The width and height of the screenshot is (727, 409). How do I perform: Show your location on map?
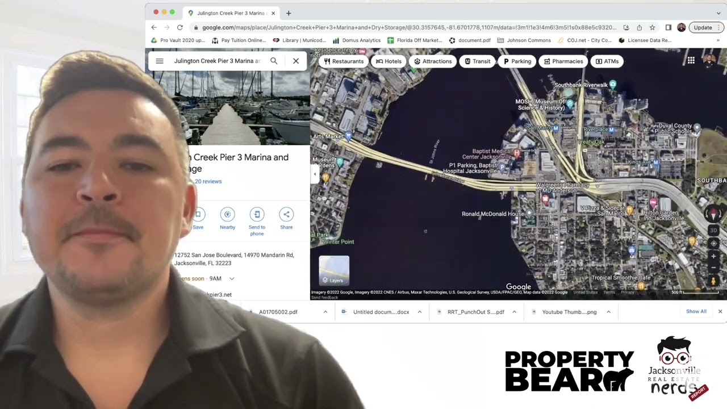[x=714, y=243]
